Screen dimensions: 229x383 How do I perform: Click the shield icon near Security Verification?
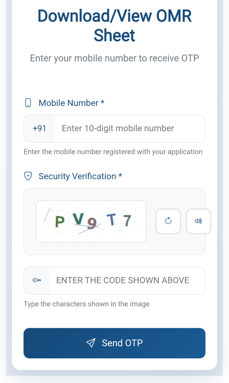coord(28,176)
